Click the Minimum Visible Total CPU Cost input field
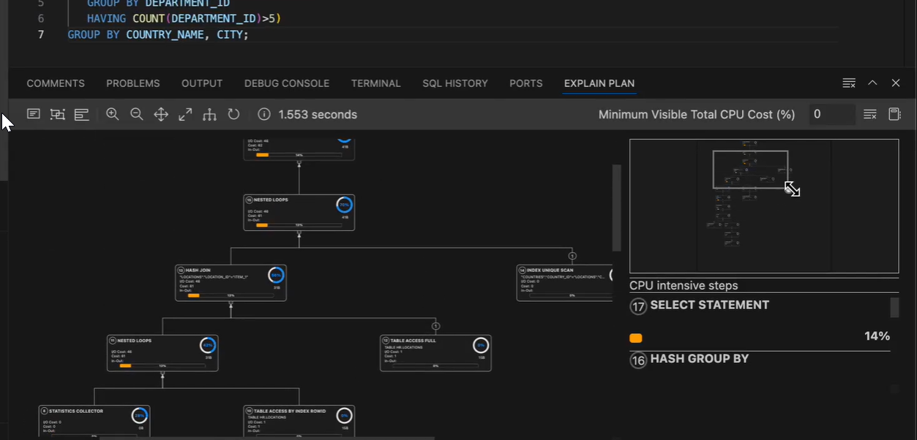 pos(831,114)
